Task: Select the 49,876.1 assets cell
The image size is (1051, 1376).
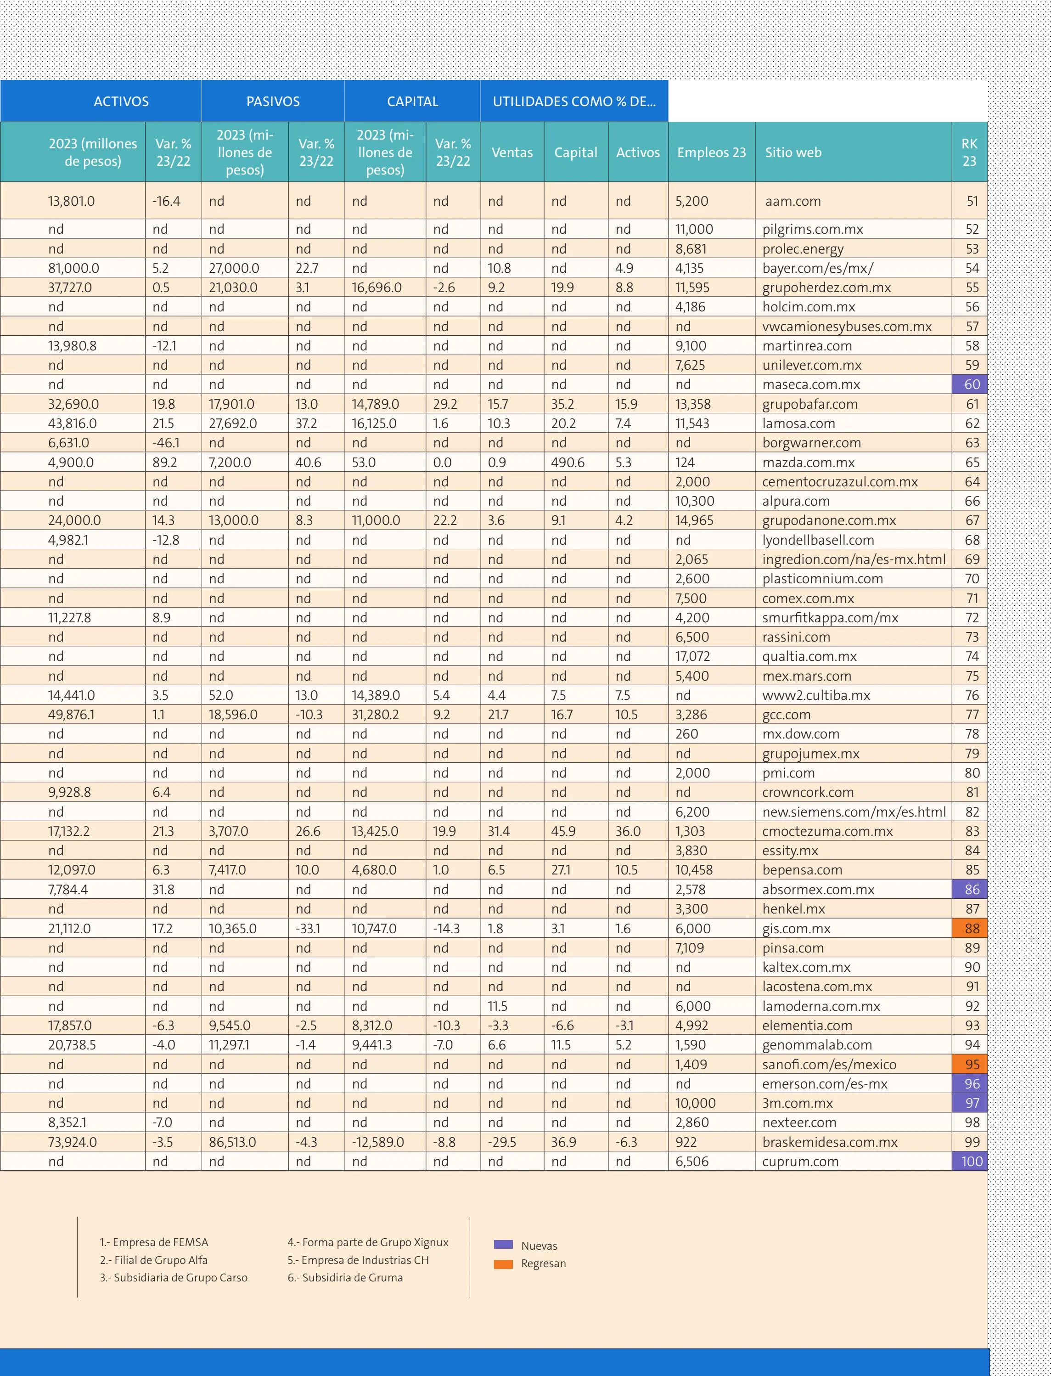Action: coord(71,715)
